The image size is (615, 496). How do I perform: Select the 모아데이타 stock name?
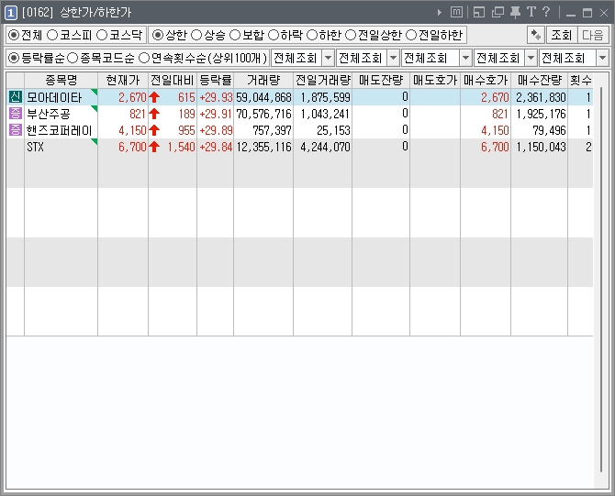pyautogui.click(x=54, y=97)
